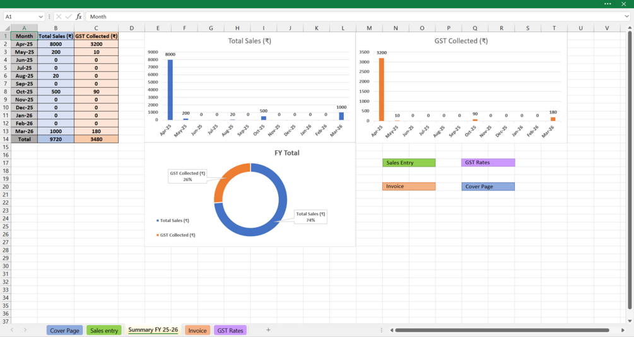Select the cell with value 8000
The width and height of the screenshot is (634, 337).
pos(56,44)
